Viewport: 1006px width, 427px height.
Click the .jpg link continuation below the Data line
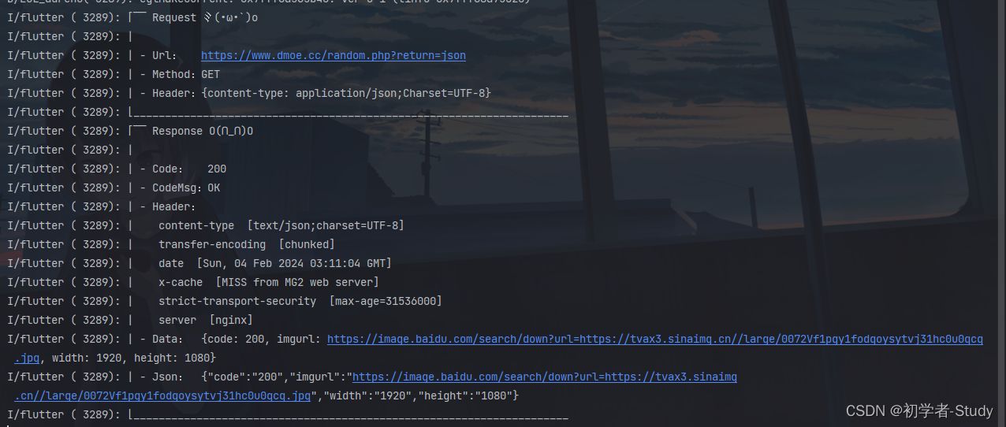27,358
